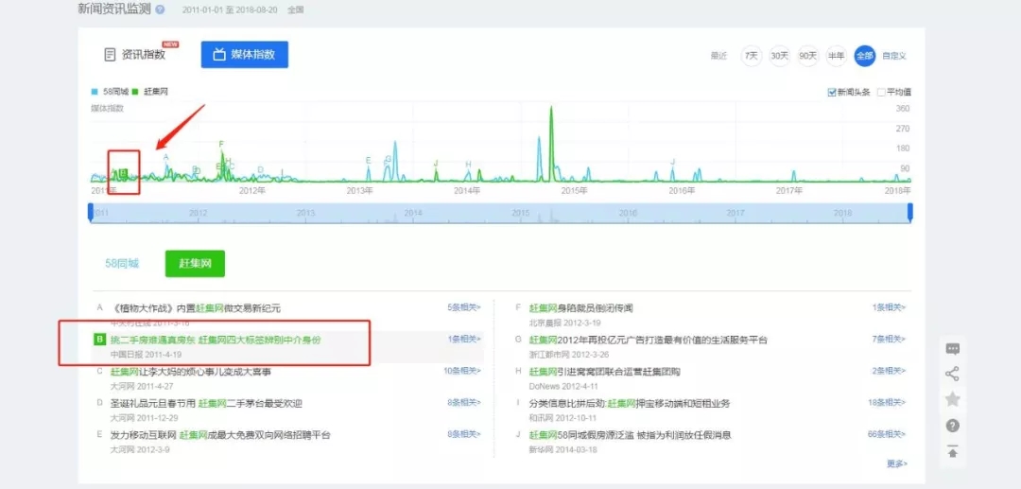
Task: Switch to the 58同城 news list
Action: pyautogui.click(x=122, y=264)
